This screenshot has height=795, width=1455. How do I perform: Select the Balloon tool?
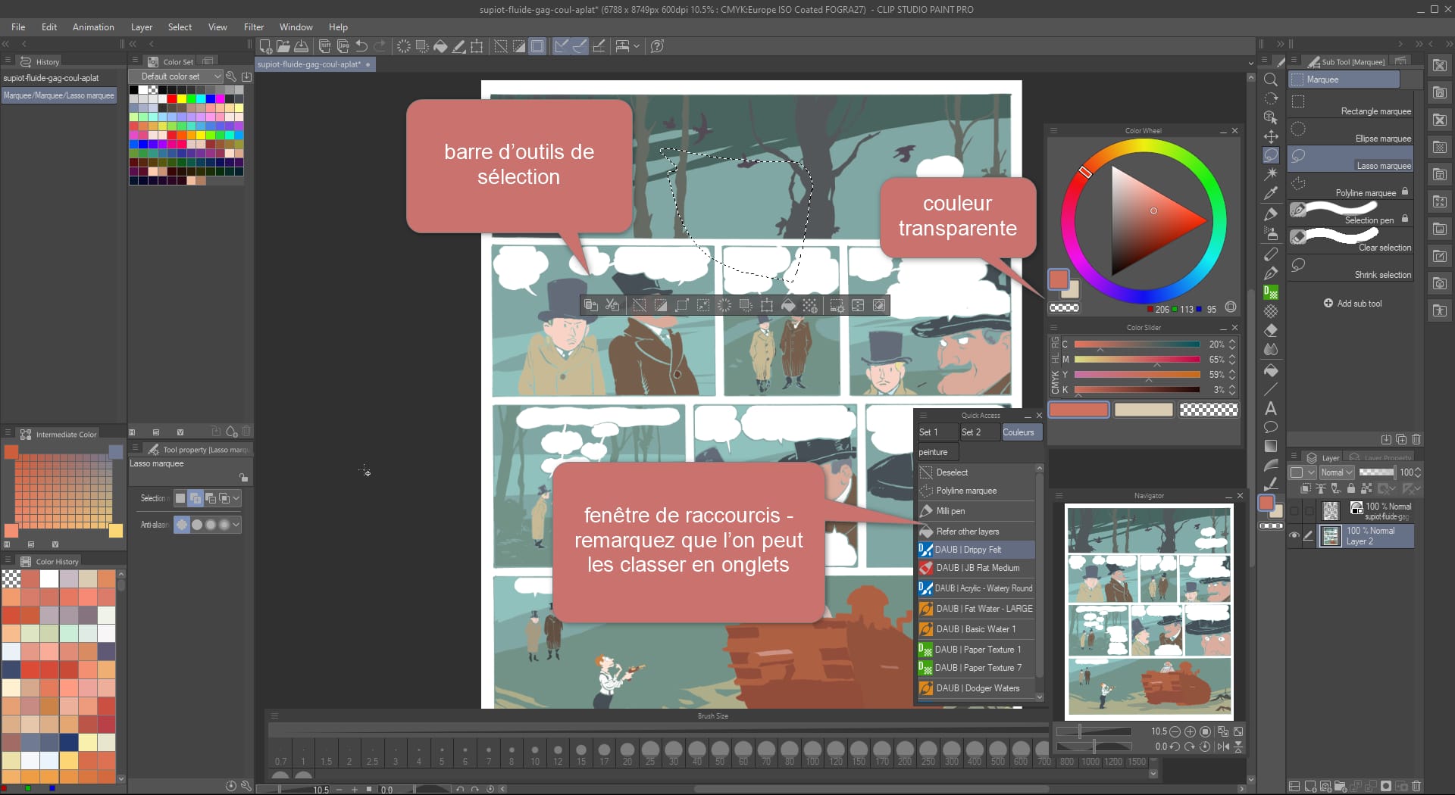[1271, 427]
